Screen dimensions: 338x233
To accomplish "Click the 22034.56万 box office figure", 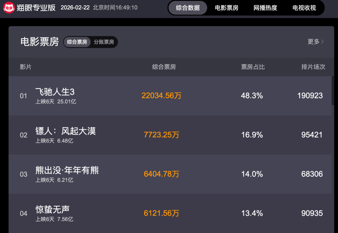I will pos(161,96).
